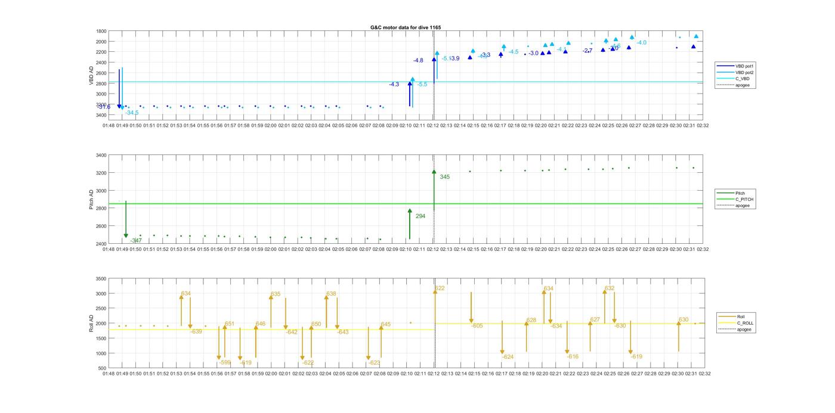Click the '-4.5' VBD data label
This screenshot has width=835, height=413.
point(513,52)
